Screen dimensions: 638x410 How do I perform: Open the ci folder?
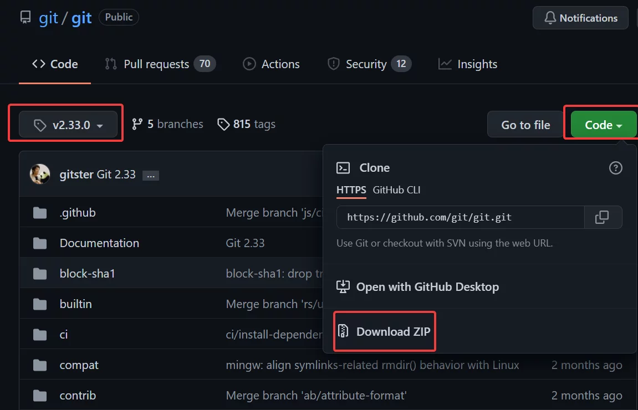[x=64, y=335]
